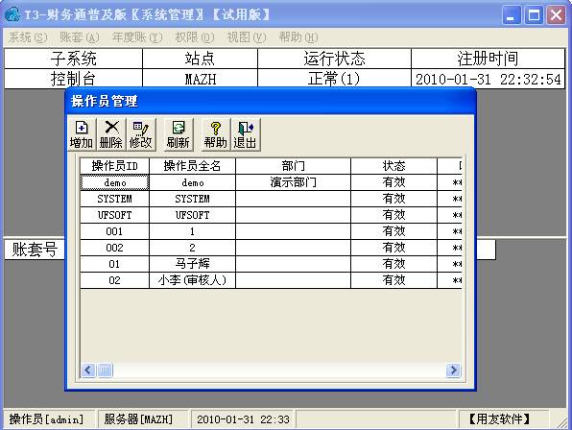Click scroll right arrow of operator table
The width and height of the screenshot is (572, 430).
click(x=453, y=370)
